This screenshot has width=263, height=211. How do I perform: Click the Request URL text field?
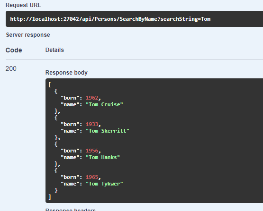(135, 19)
